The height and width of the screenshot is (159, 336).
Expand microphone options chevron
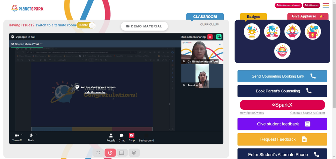point(36,134)
